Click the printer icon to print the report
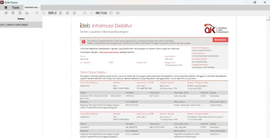Image resolution: width=270 pixels, height=138 pixels. (x=27, y=13)
